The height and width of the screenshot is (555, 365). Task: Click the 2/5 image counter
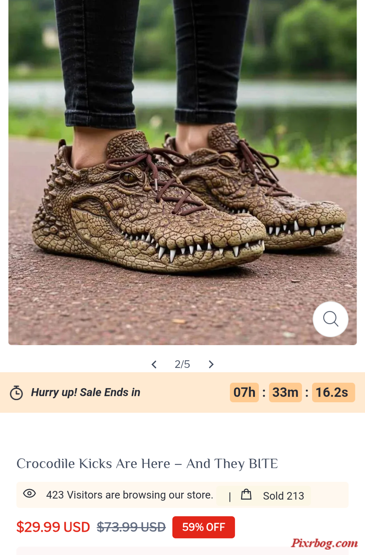tap(182, 364)
